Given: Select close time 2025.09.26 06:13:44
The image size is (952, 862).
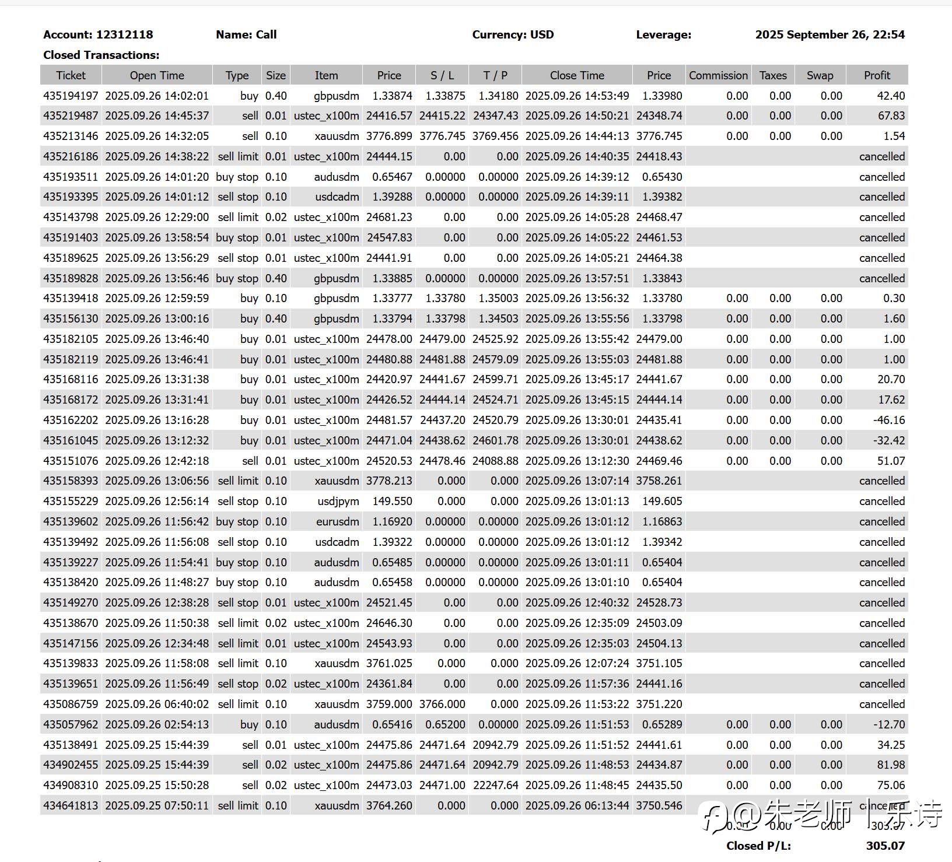Looking at the screenshot, I should 577,805.
